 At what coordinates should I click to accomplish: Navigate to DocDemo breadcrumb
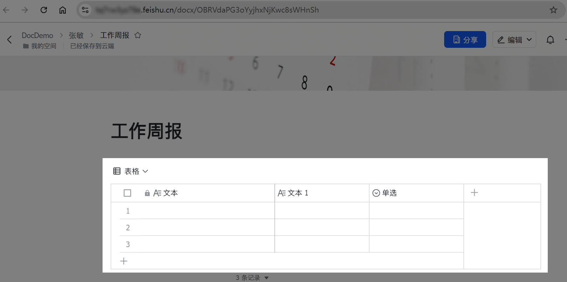pyautogui.click(x=37, y=35)
